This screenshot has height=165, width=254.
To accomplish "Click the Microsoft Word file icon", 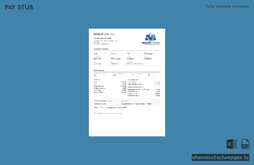I will click(x=232, y=144).
